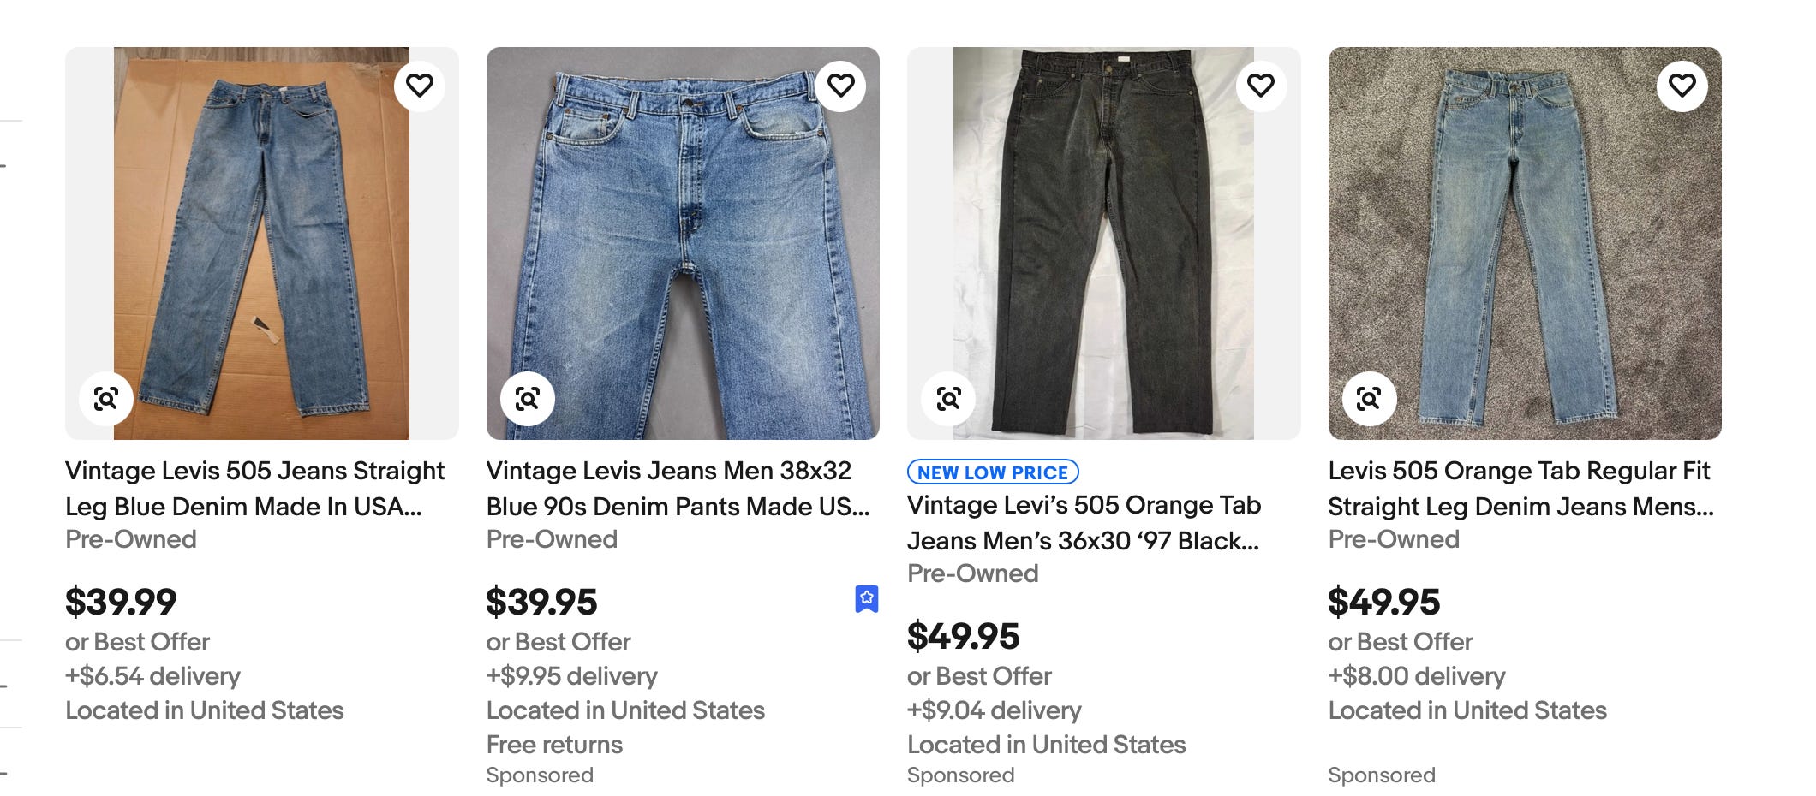Toggle watchlist heart on the 38x32 jeans listing
Screen dimensions: 1816x796
841,86
